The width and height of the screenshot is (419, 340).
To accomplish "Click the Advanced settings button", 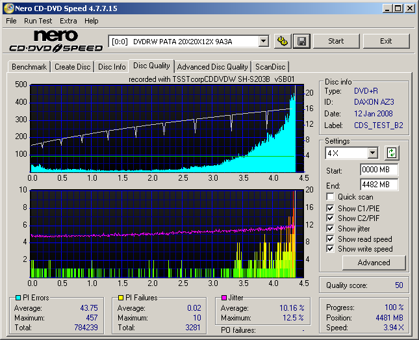I will point(374,263).
